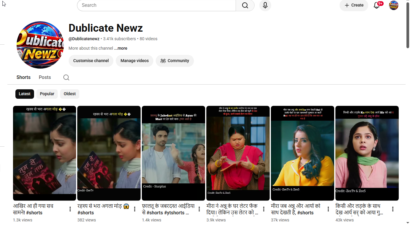The image size is (410, 225).
Task: Click Customise channel button
Action: point(91,61)
